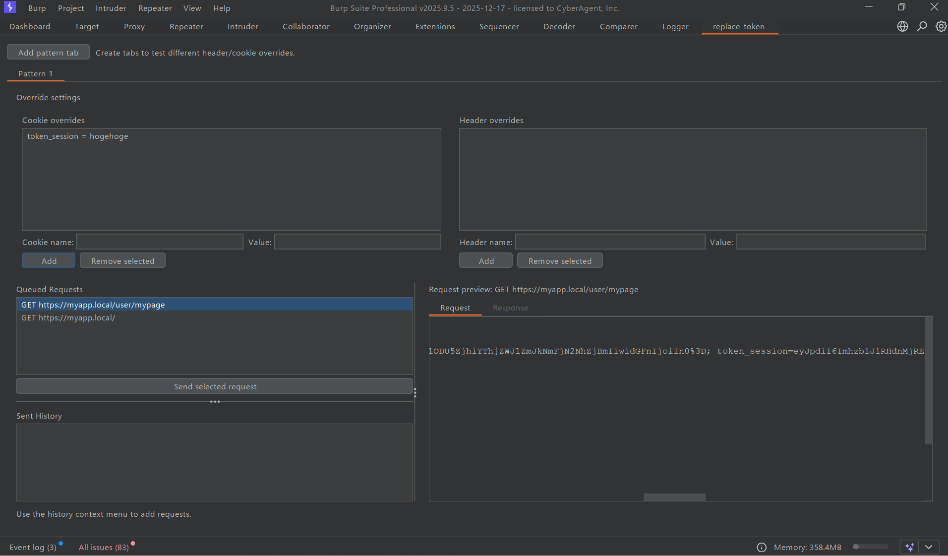Switch to the Logger tab
This screenshot has width=948, height=556.
coord(675,26)
